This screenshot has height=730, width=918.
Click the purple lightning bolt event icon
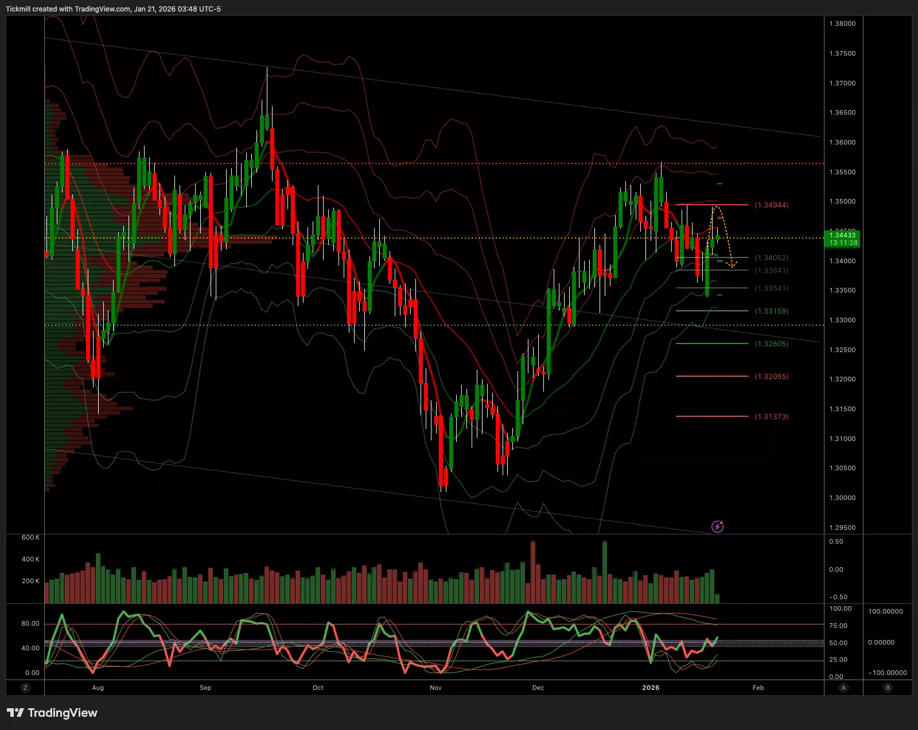coord(717,526)
